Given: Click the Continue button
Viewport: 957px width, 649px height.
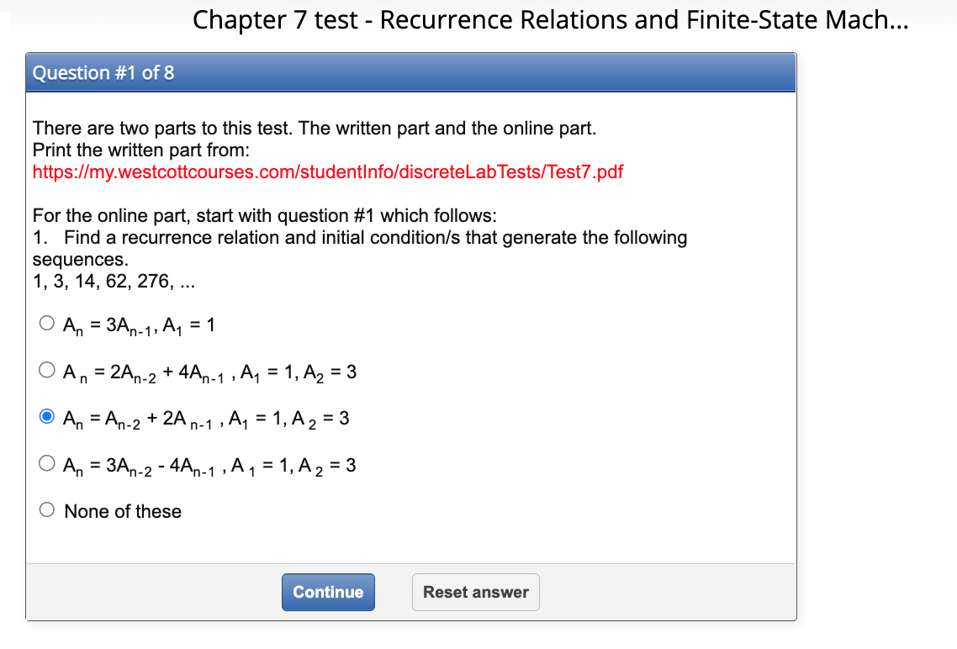Looking at the screenshot, I should point(328,592).
